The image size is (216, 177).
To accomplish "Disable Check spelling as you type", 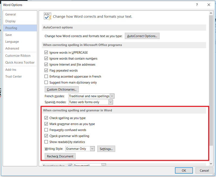I will click(x=46, y=118).
